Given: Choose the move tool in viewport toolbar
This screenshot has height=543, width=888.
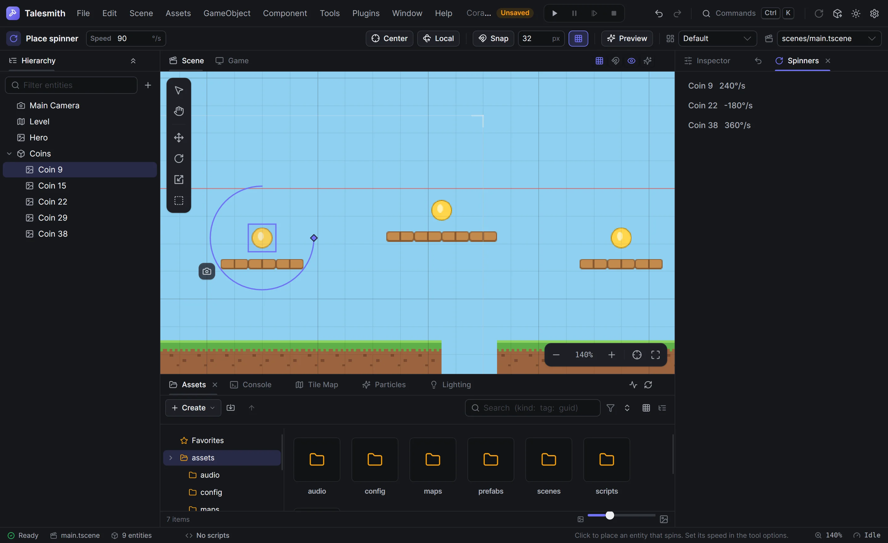Looking at the screenshot, I should pos(179,138).
